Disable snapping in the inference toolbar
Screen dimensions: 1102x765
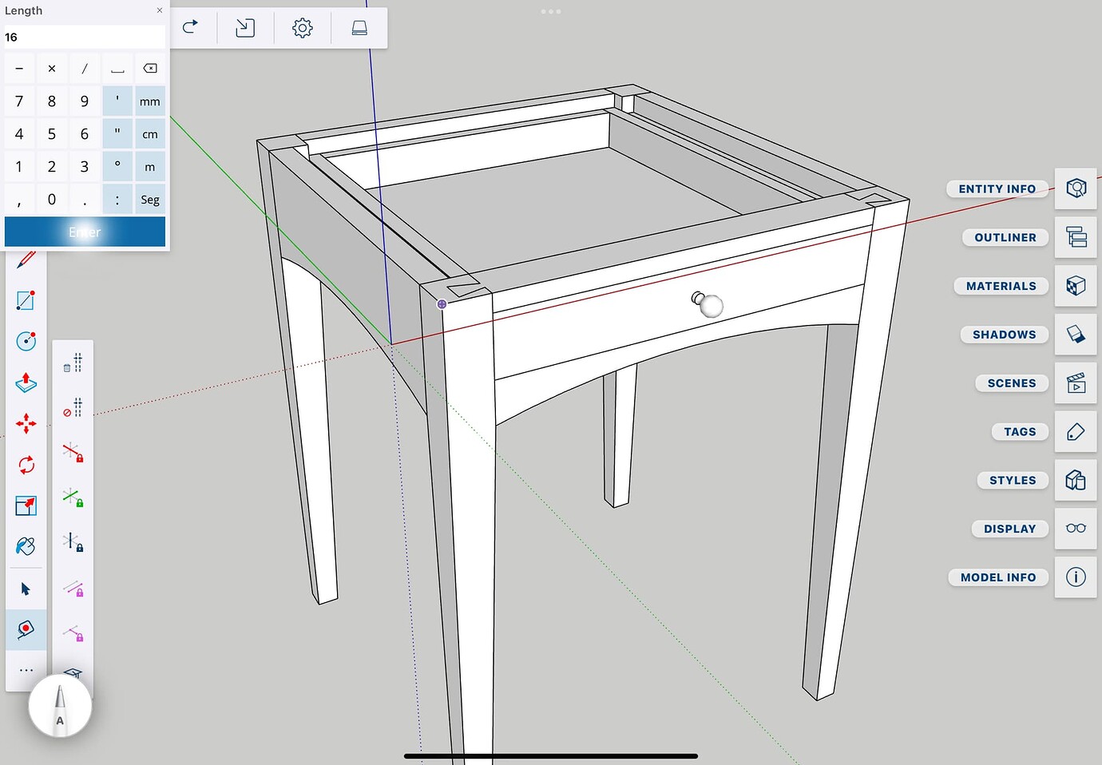click(x=73, y=408)
